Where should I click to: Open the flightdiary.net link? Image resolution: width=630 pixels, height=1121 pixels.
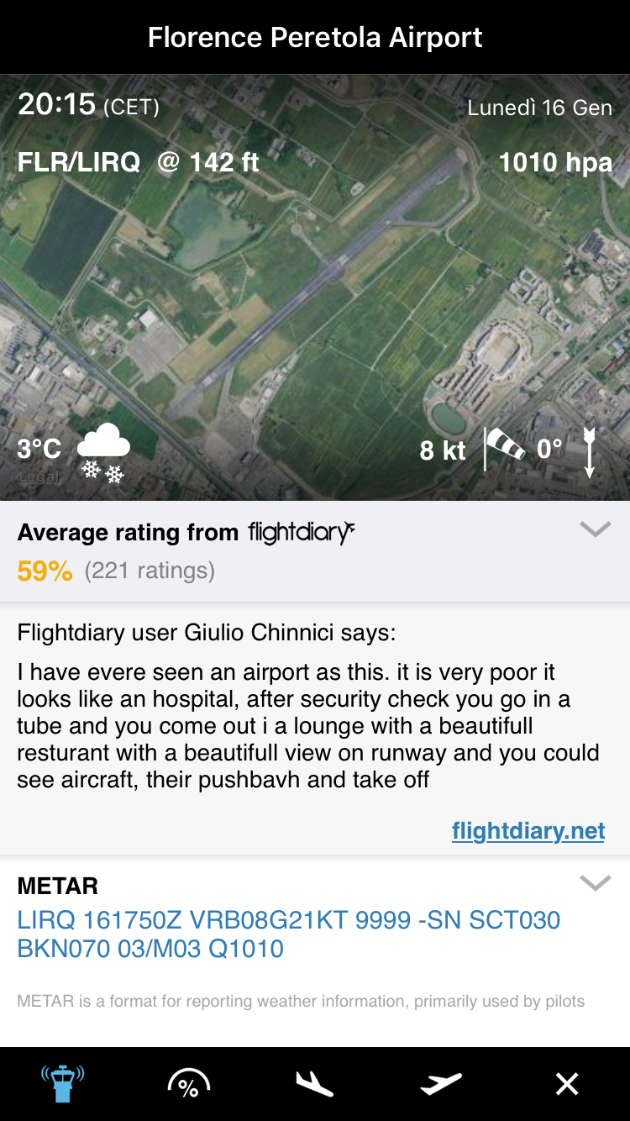click(x=528, y=831)
